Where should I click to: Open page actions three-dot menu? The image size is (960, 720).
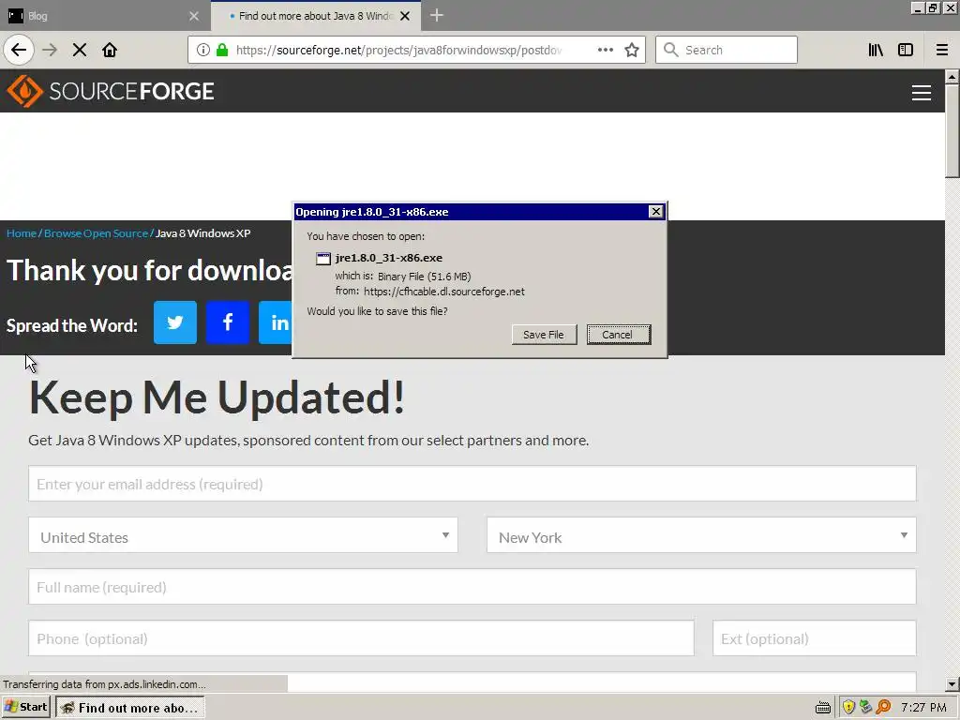click(x=605, y=50)
